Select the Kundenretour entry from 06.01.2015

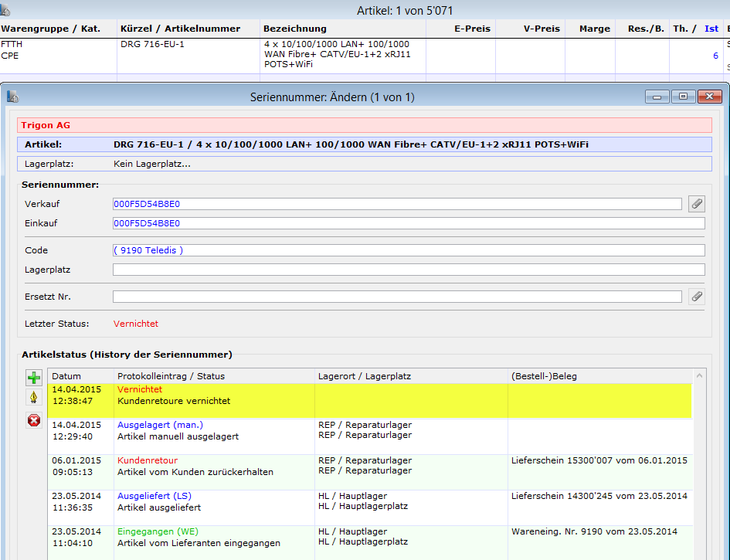click(369, 466)
